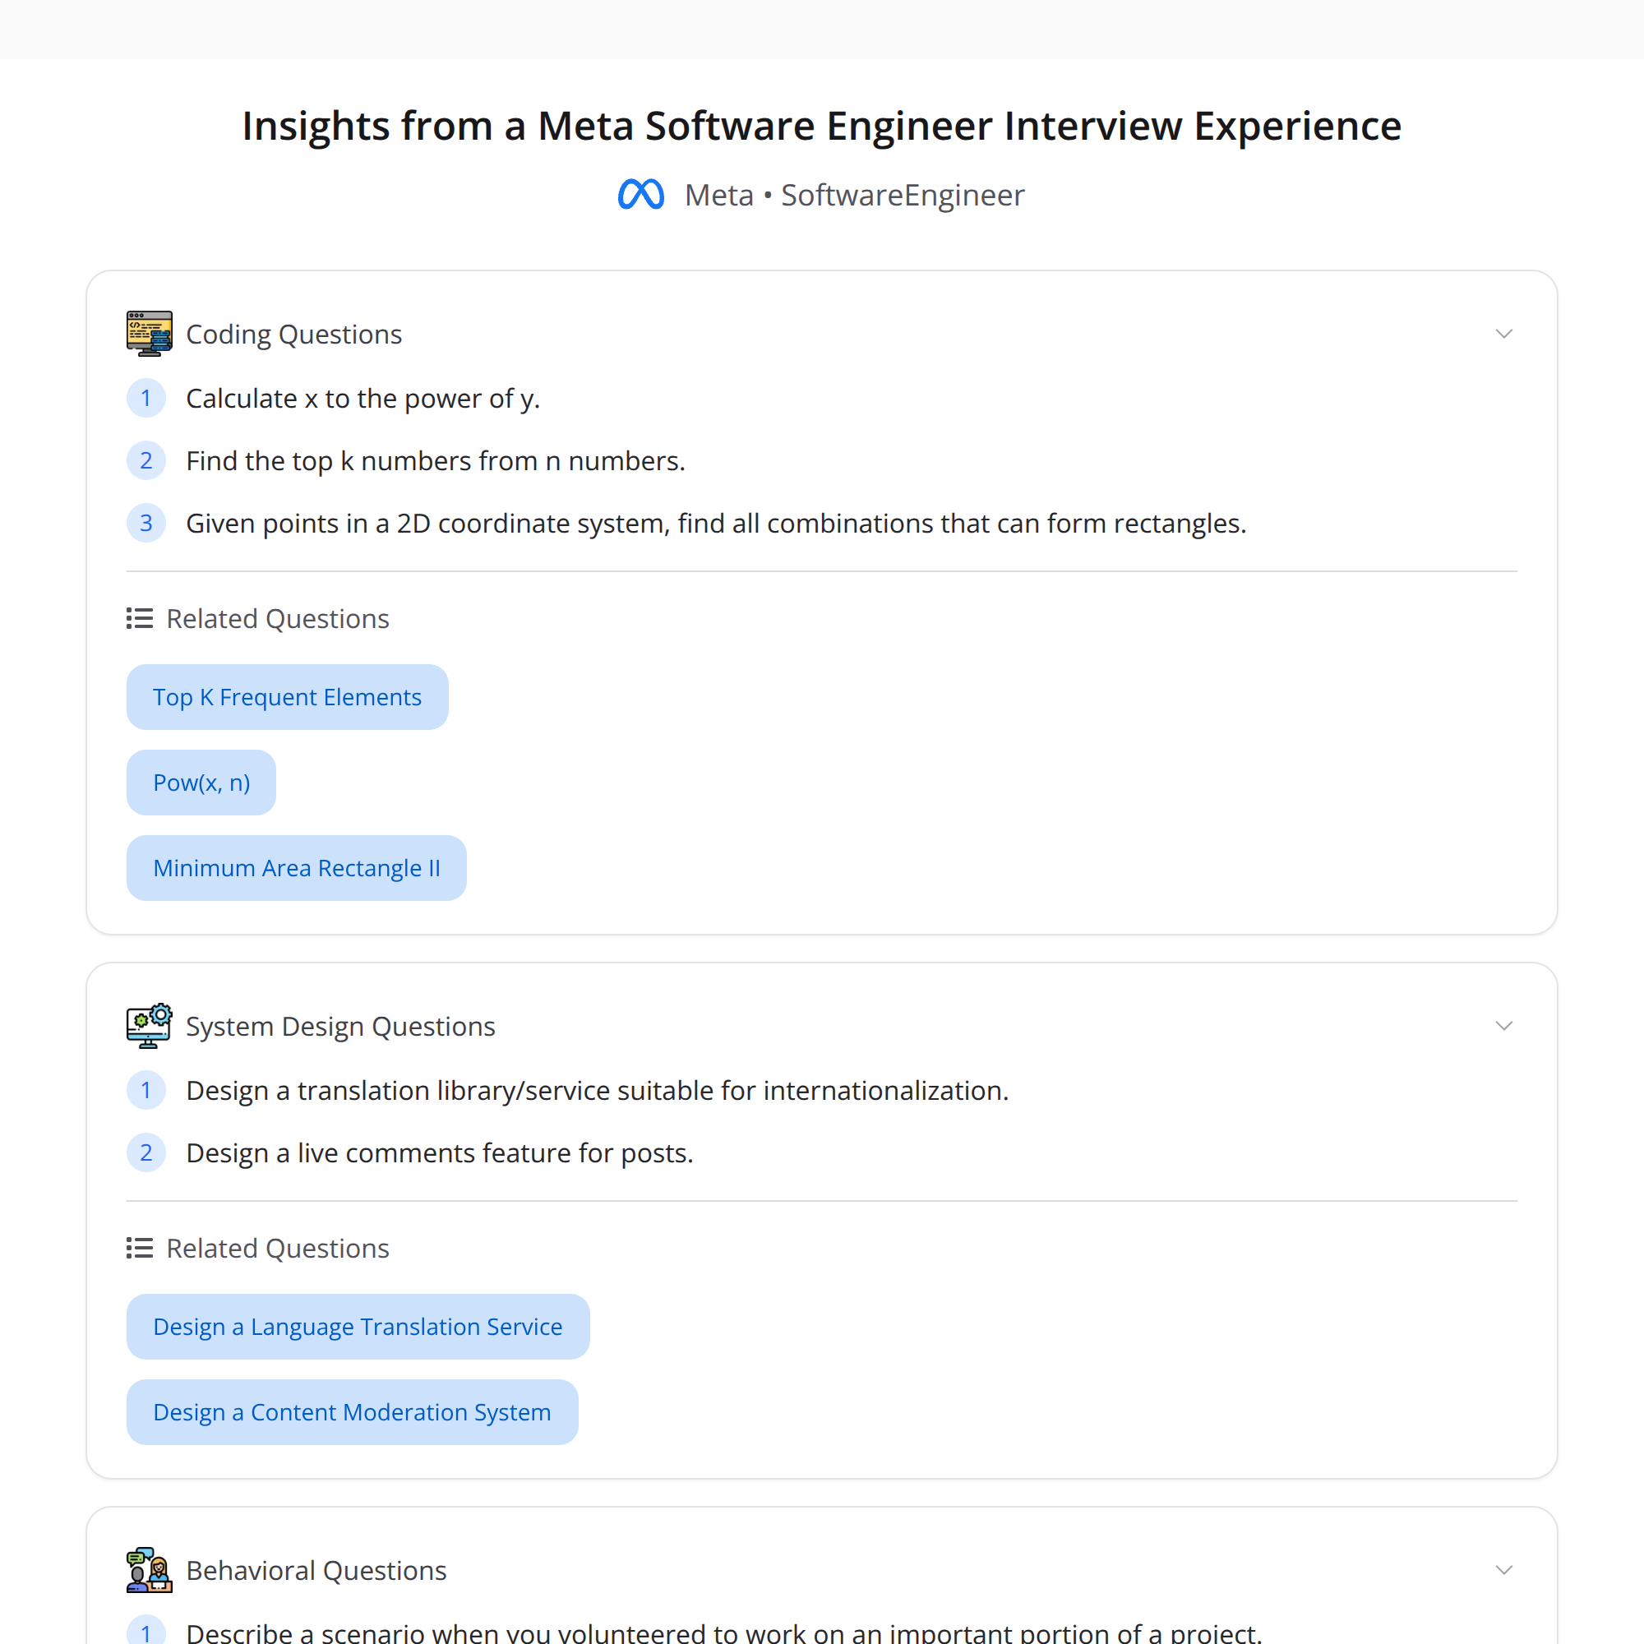
Task: Collapse the Behavioral Questions chevron
Action: tap(1503, 1570)
